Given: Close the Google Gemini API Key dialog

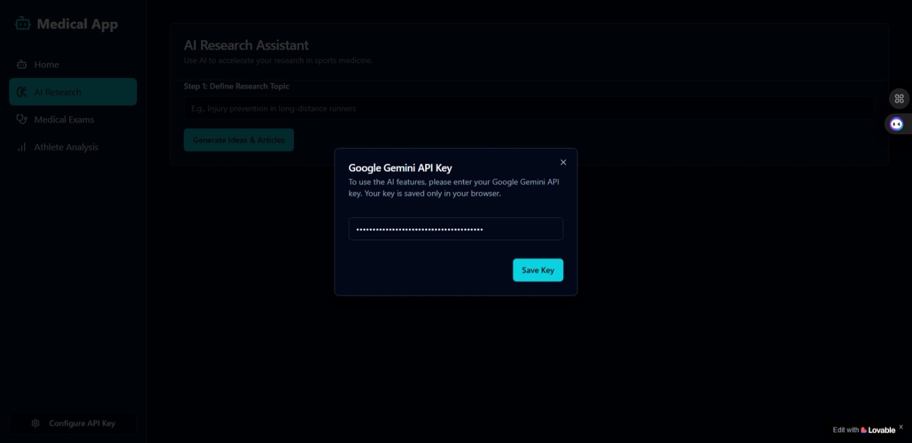Looking at the screenshot, I should pyautogui.click(x=563, y=162).
